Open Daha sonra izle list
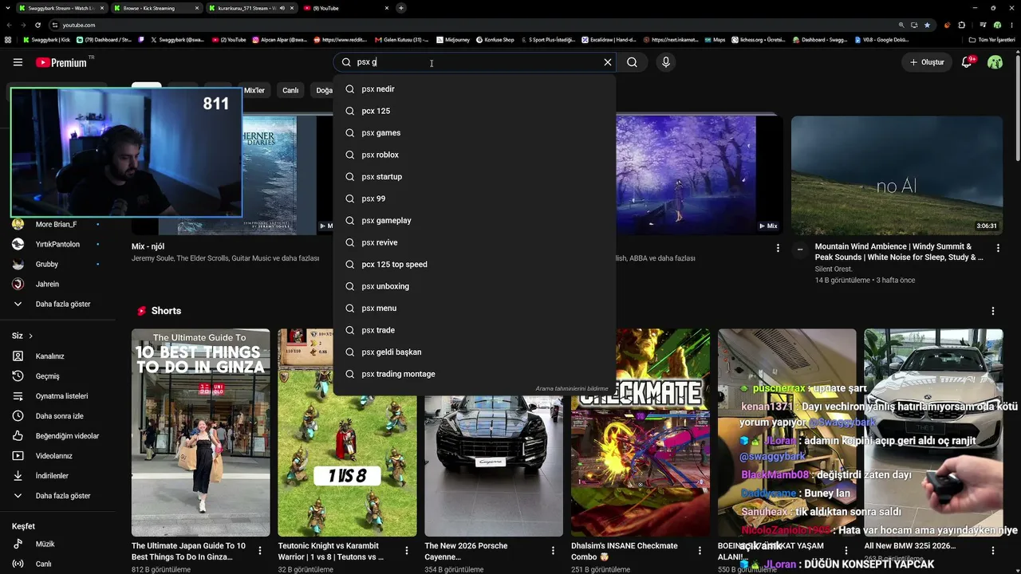The height and width of the screenshot is (574, 1021). click(57, 416)
